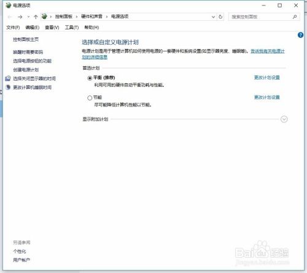Viewport: 307px width, 273px height.
Task: Click the address bar power icon
Action: 44,17
